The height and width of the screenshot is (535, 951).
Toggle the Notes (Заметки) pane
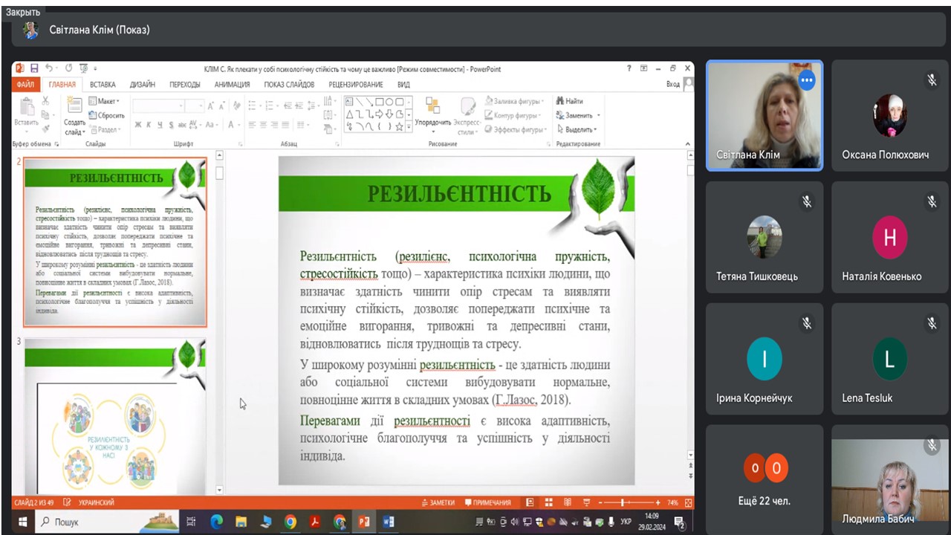(x=438, y=502)
